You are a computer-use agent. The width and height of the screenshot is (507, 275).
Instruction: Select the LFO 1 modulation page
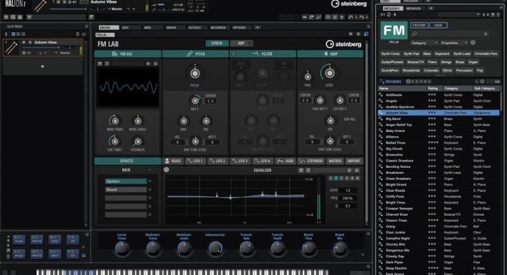(195, 161)
